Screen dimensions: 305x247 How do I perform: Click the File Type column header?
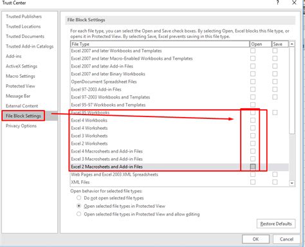160,44
